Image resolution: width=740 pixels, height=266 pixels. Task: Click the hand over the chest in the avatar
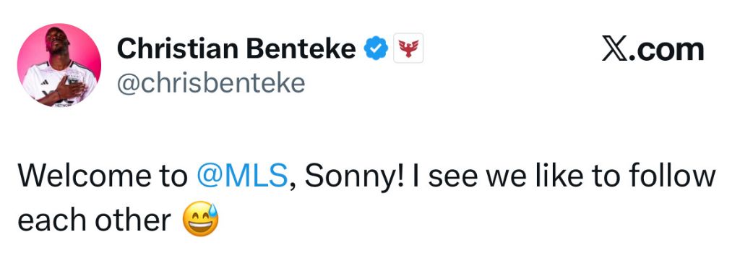click(72, 87)
